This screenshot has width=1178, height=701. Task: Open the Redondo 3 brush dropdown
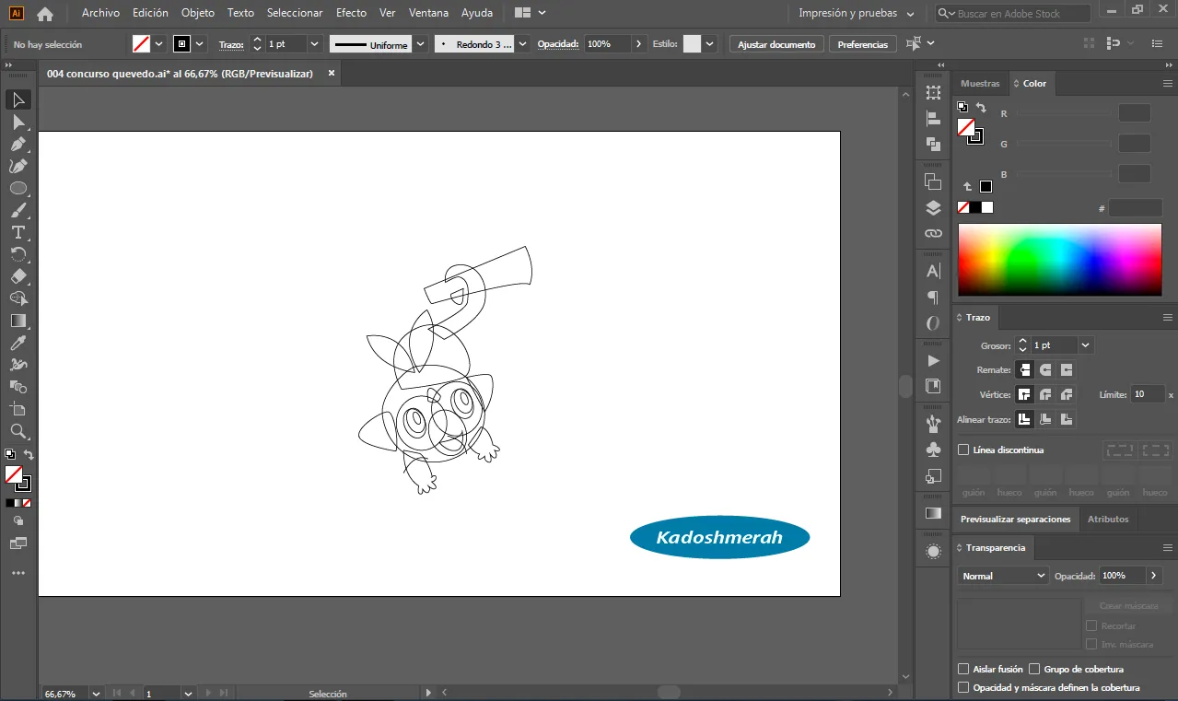point(522,44)
